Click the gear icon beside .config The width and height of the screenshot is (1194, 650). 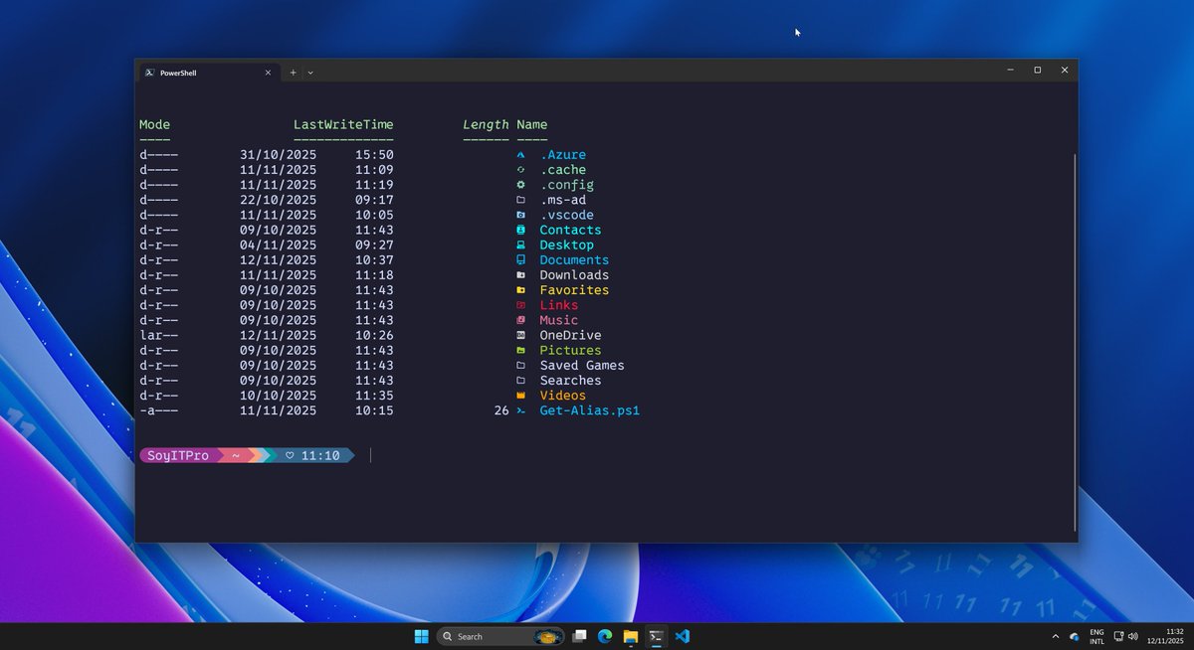point(519,185)
